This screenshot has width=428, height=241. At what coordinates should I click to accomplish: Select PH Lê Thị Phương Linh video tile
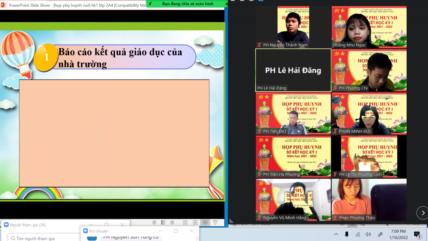tap(369, 156)
